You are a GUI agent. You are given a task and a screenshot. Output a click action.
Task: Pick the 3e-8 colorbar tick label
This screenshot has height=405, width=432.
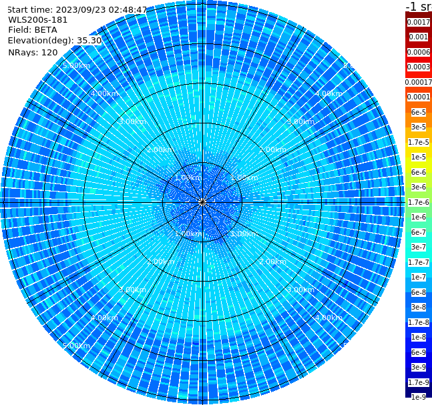(x=419, y=307)
